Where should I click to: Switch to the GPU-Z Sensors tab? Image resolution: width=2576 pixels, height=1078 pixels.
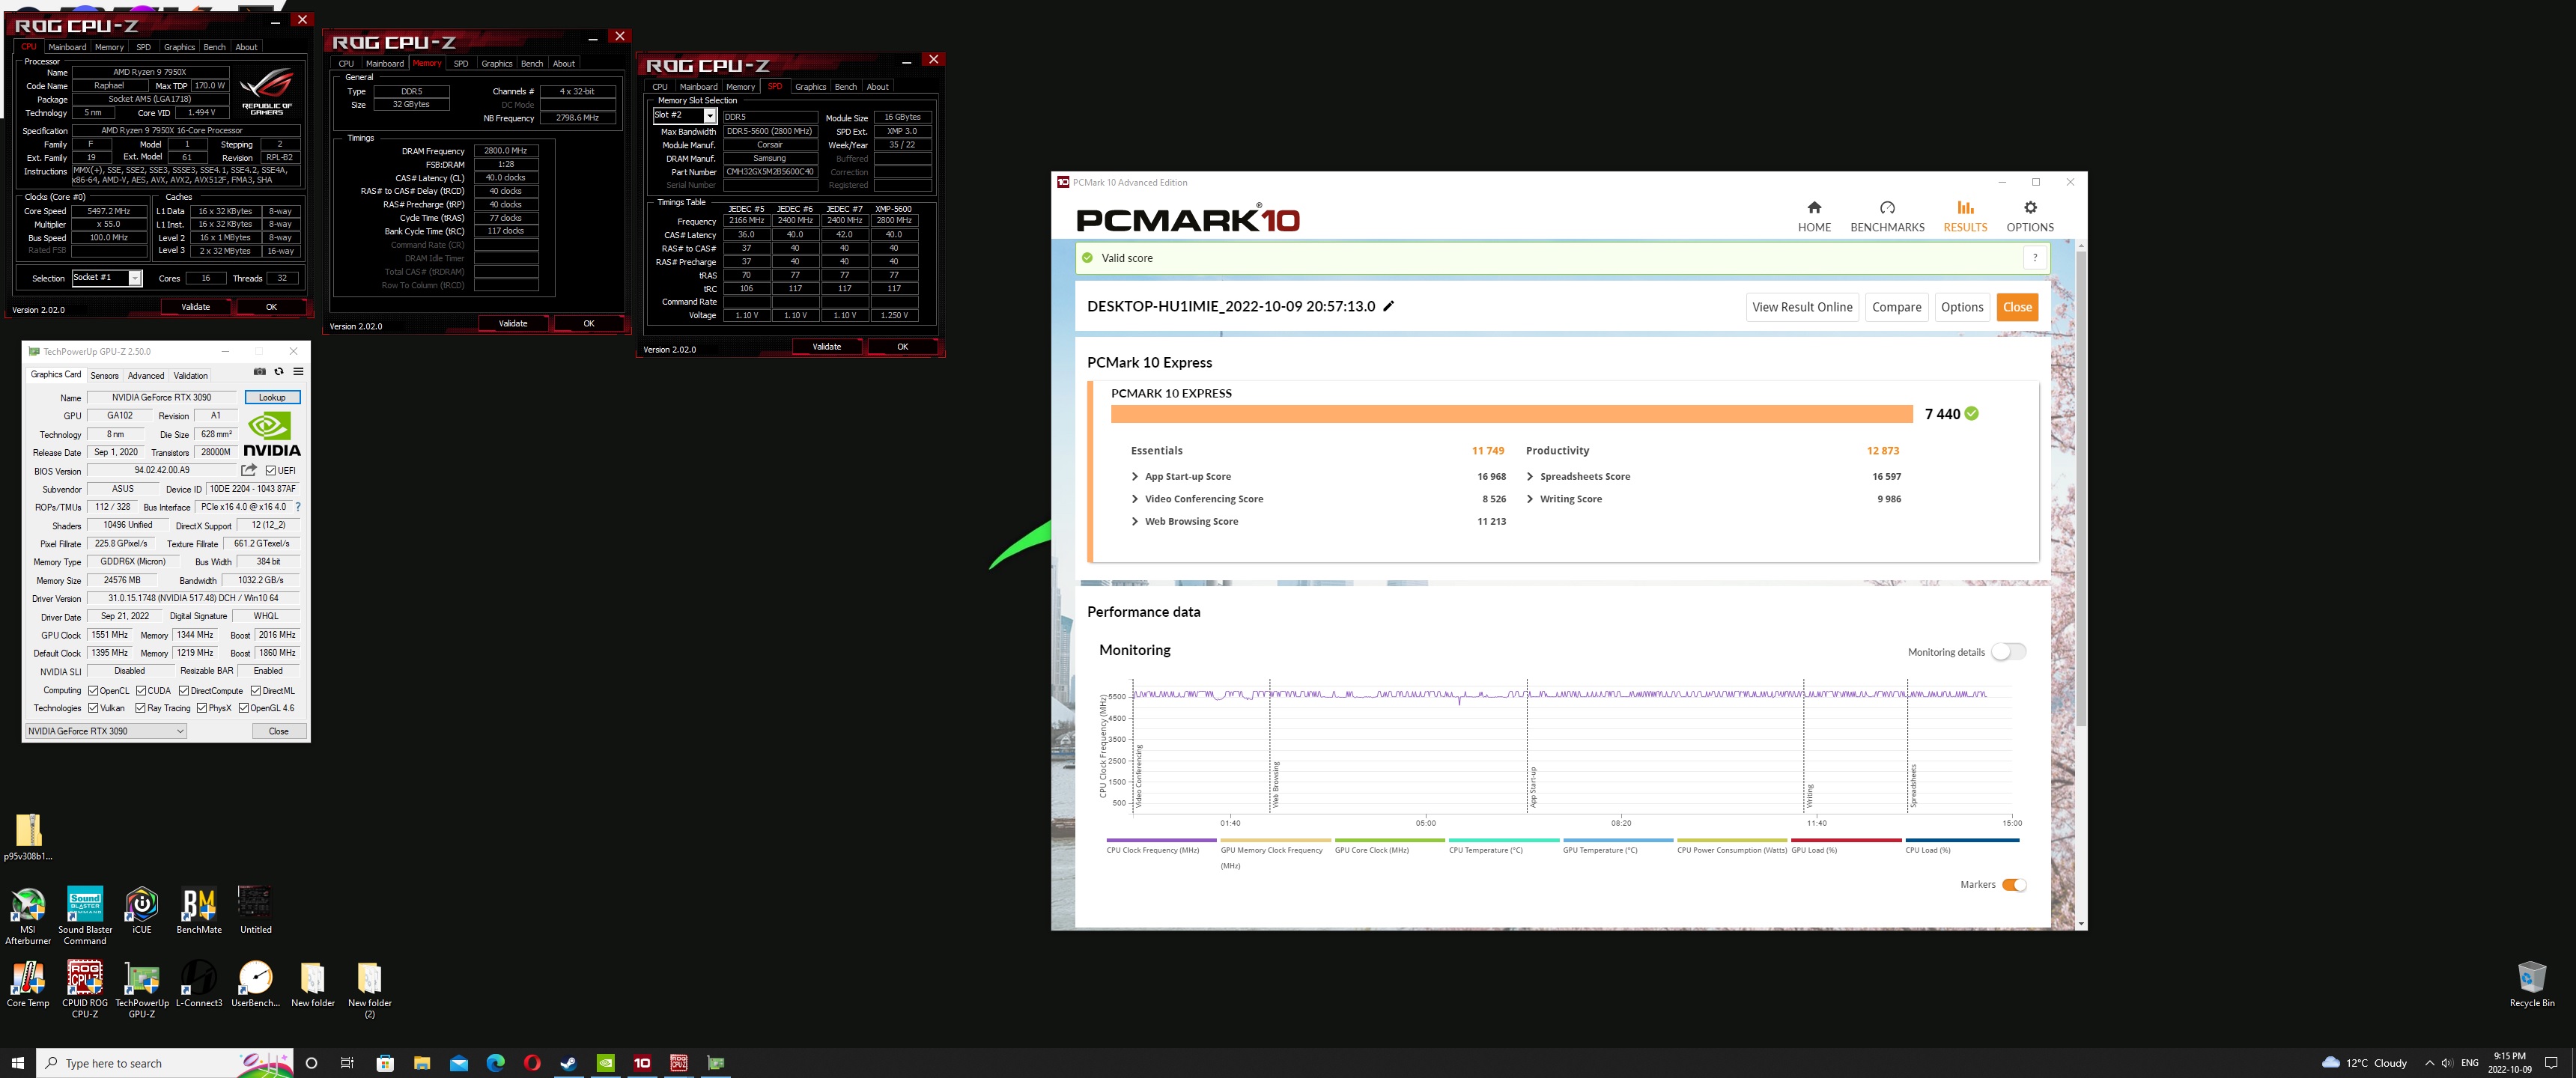tap(104, 376)
